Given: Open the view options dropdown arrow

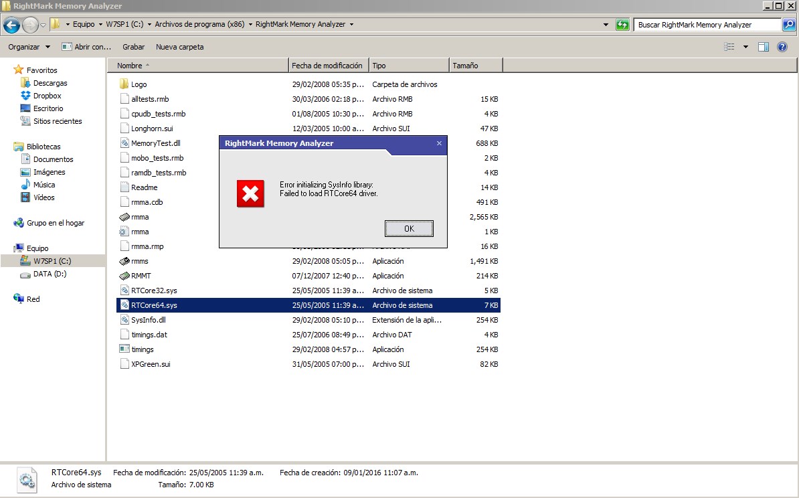Looking at the screenshot, I should click(x=745, y=47).
